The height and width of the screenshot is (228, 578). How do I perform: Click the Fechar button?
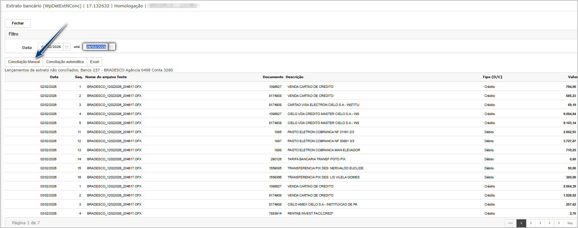click(17, 23)
